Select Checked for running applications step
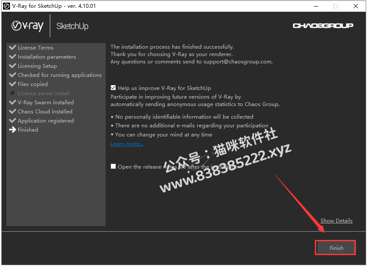 60,75
